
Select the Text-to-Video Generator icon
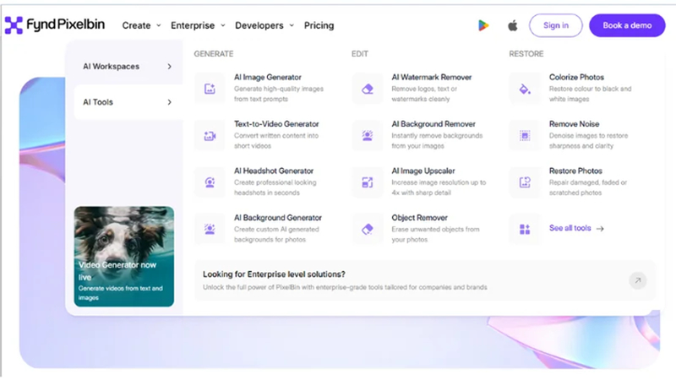point(210,136)
